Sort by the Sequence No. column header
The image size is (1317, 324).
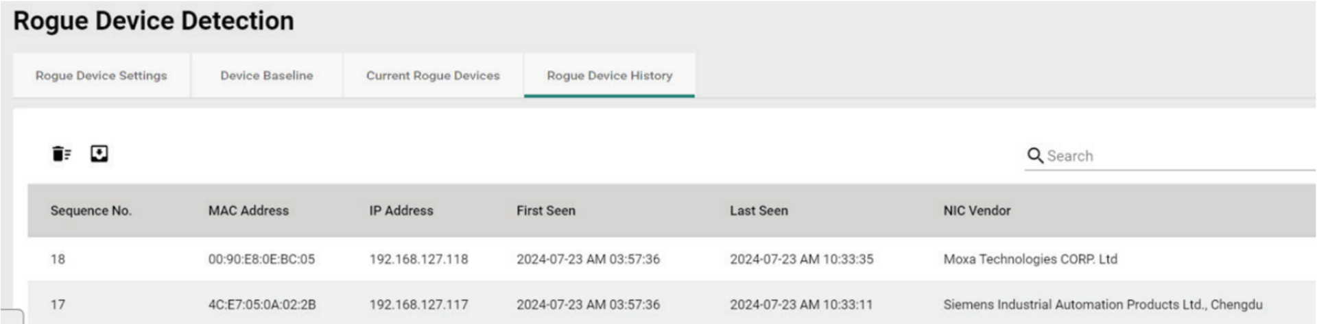(x=91, y=211)
